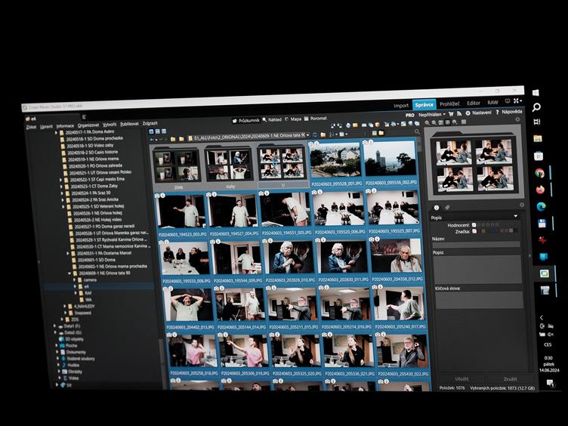Screen dimensions: 568x426
Task: Launch Firefox from taskbar
Action: (x=540, y=190)
